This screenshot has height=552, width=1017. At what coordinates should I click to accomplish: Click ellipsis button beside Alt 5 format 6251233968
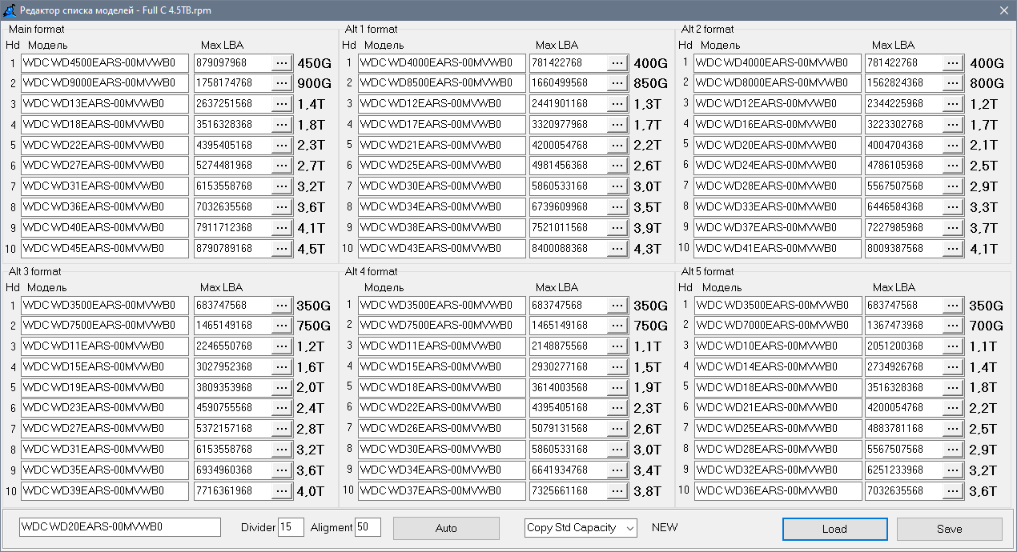coord(953,470)
